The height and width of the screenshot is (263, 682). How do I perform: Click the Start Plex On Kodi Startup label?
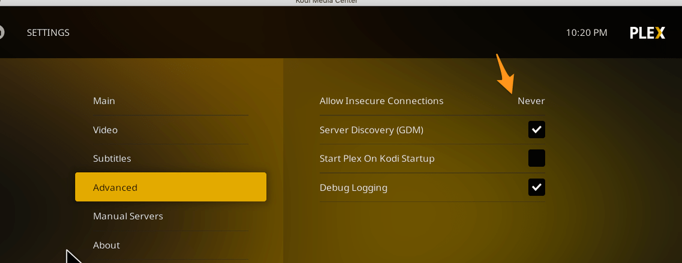coord(377,158)
